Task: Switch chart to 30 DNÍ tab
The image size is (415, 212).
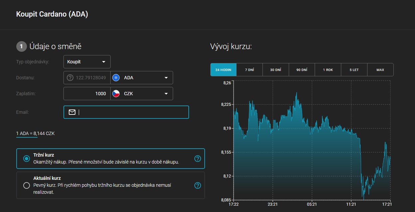Action: (275, 70)
